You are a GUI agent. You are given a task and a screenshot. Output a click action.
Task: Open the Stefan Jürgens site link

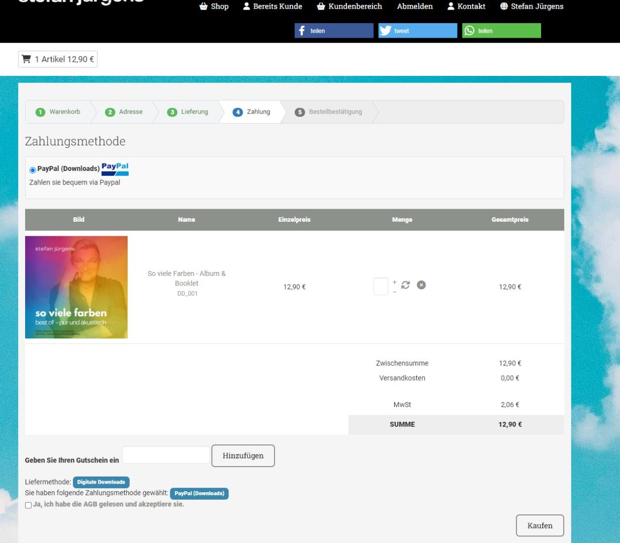click(x=532, y=7)
